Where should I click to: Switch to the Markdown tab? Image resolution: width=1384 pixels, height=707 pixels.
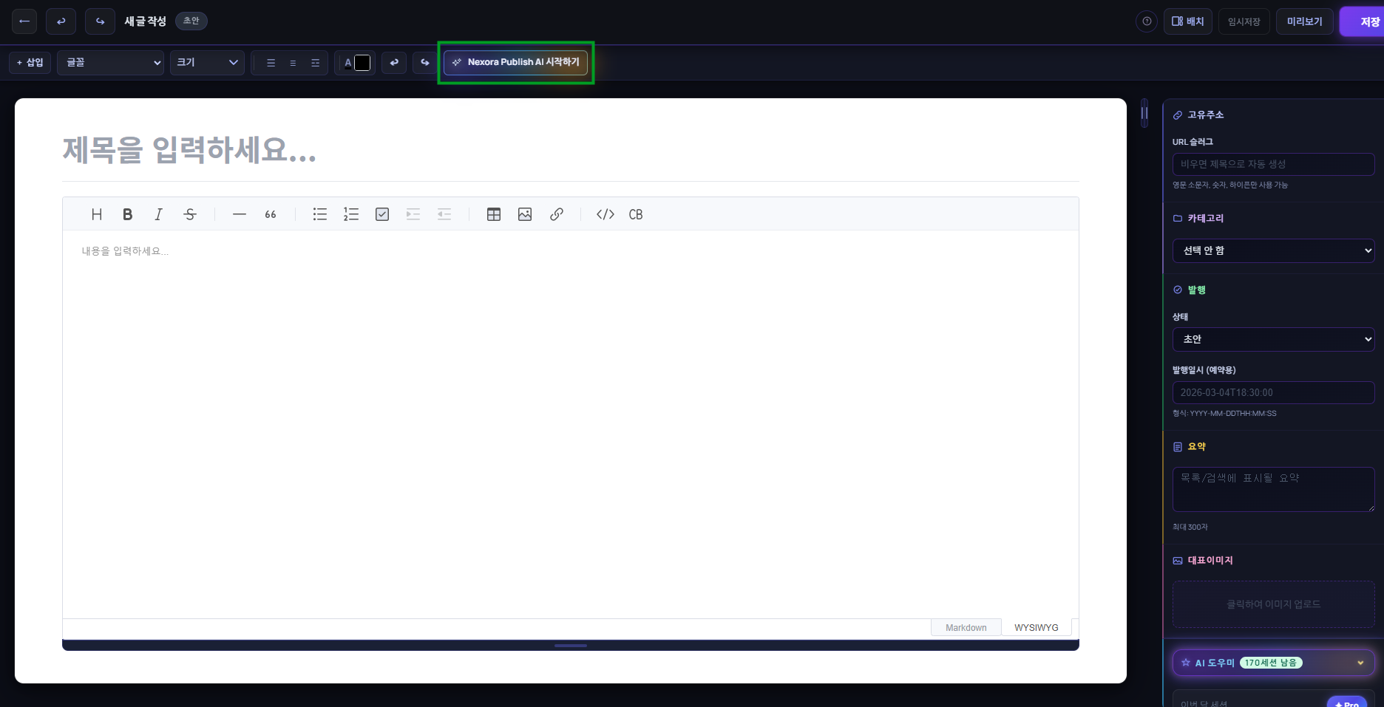coord(965,627)
